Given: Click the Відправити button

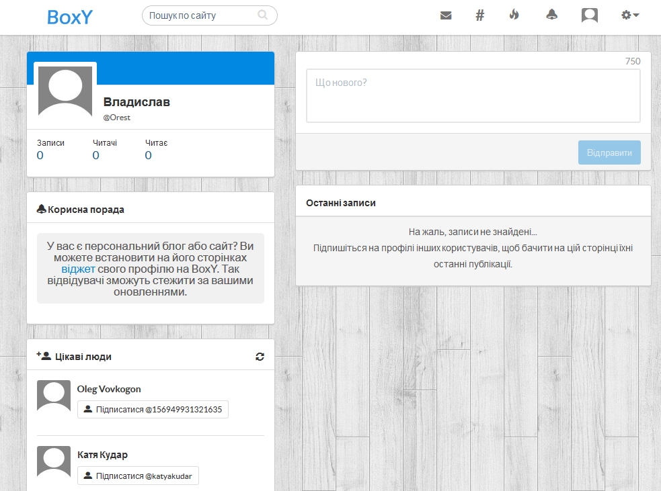Looking at the screenshot, I should pyautogui.click(x=609, y=152).
